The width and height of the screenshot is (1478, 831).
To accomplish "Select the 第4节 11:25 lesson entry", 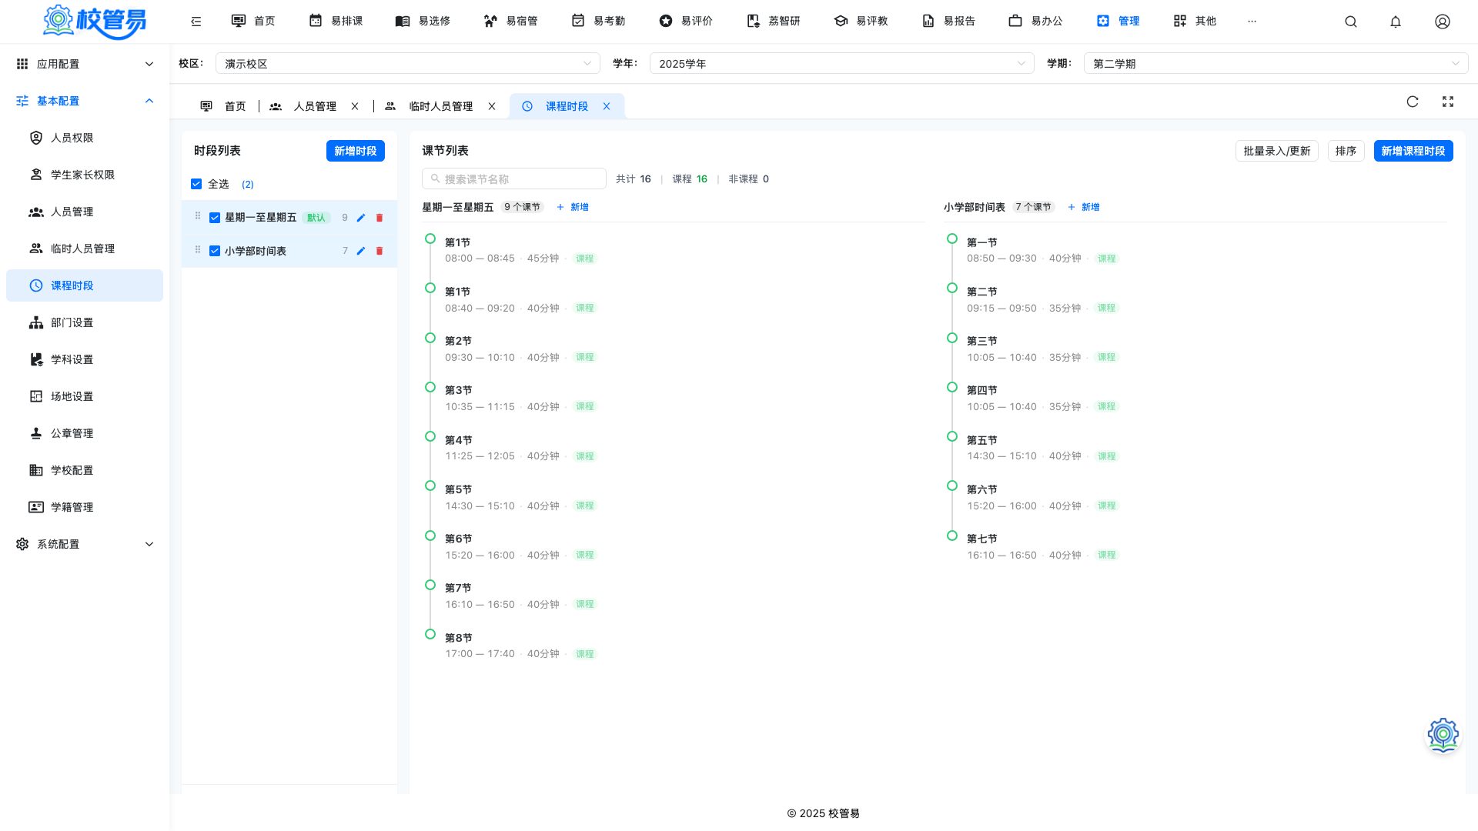I will click(520, 448).
